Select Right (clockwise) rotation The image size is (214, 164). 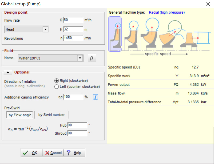tap(56, 81)
